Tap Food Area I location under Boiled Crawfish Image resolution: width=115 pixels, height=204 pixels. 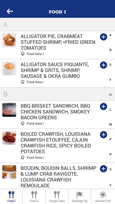(x=32, y=157)
